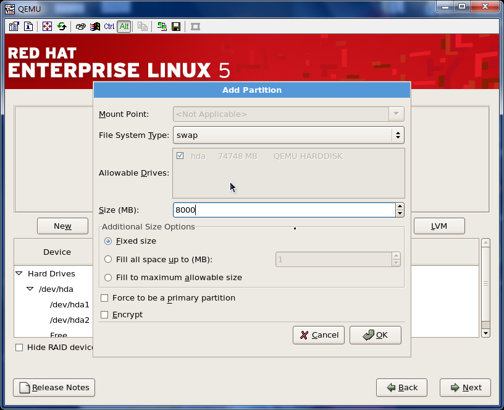This screenshot has height=410, width=504.
Task: Select the Free row in the device tree
Action: [x=59, y=335]
